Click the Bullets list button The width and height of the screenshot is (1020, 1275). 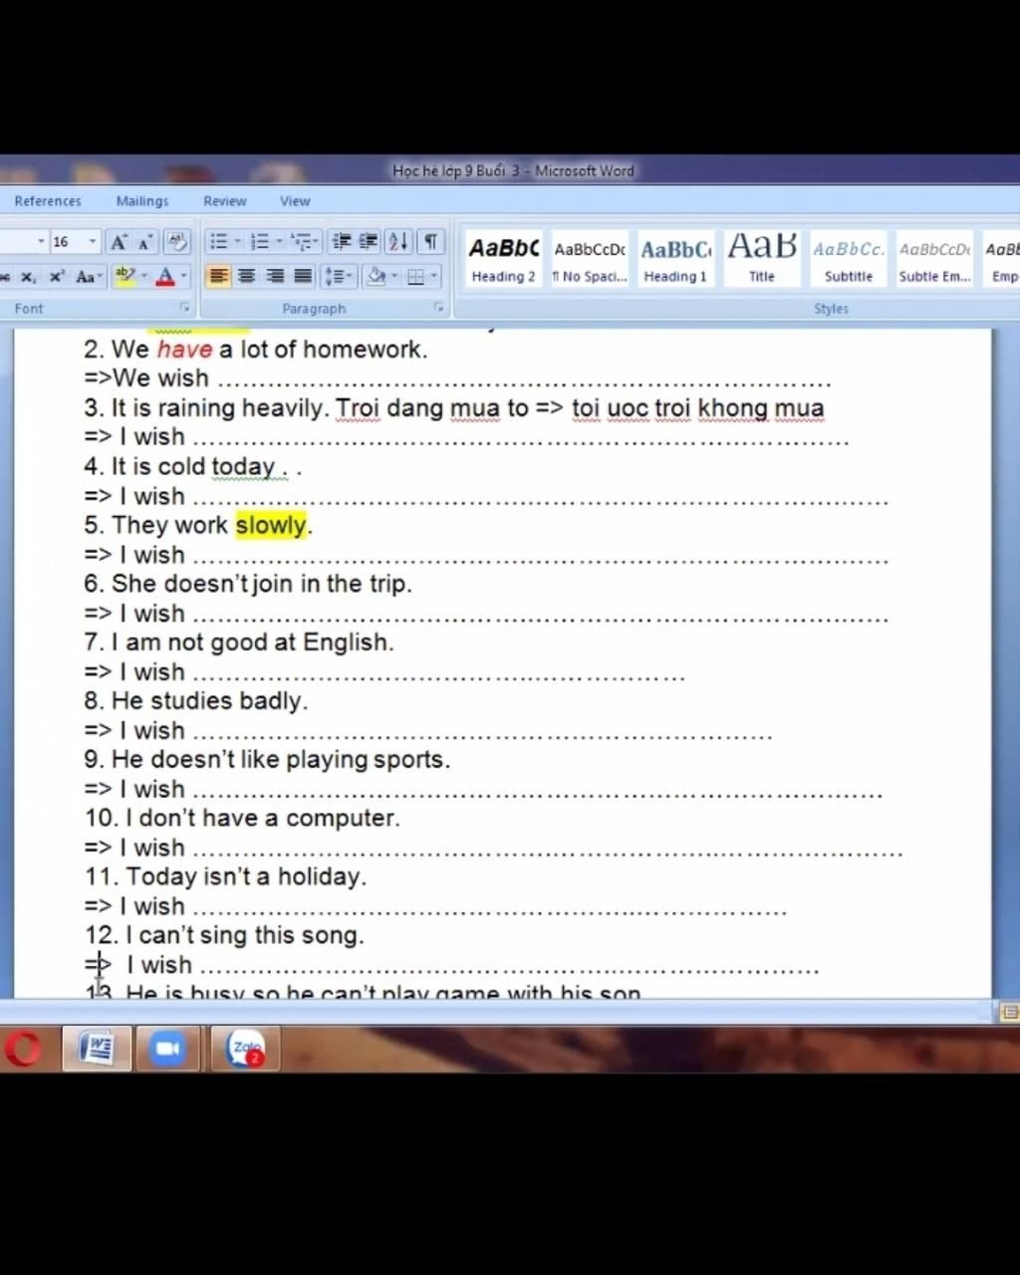pyautogui.click(x=218, y=242)
